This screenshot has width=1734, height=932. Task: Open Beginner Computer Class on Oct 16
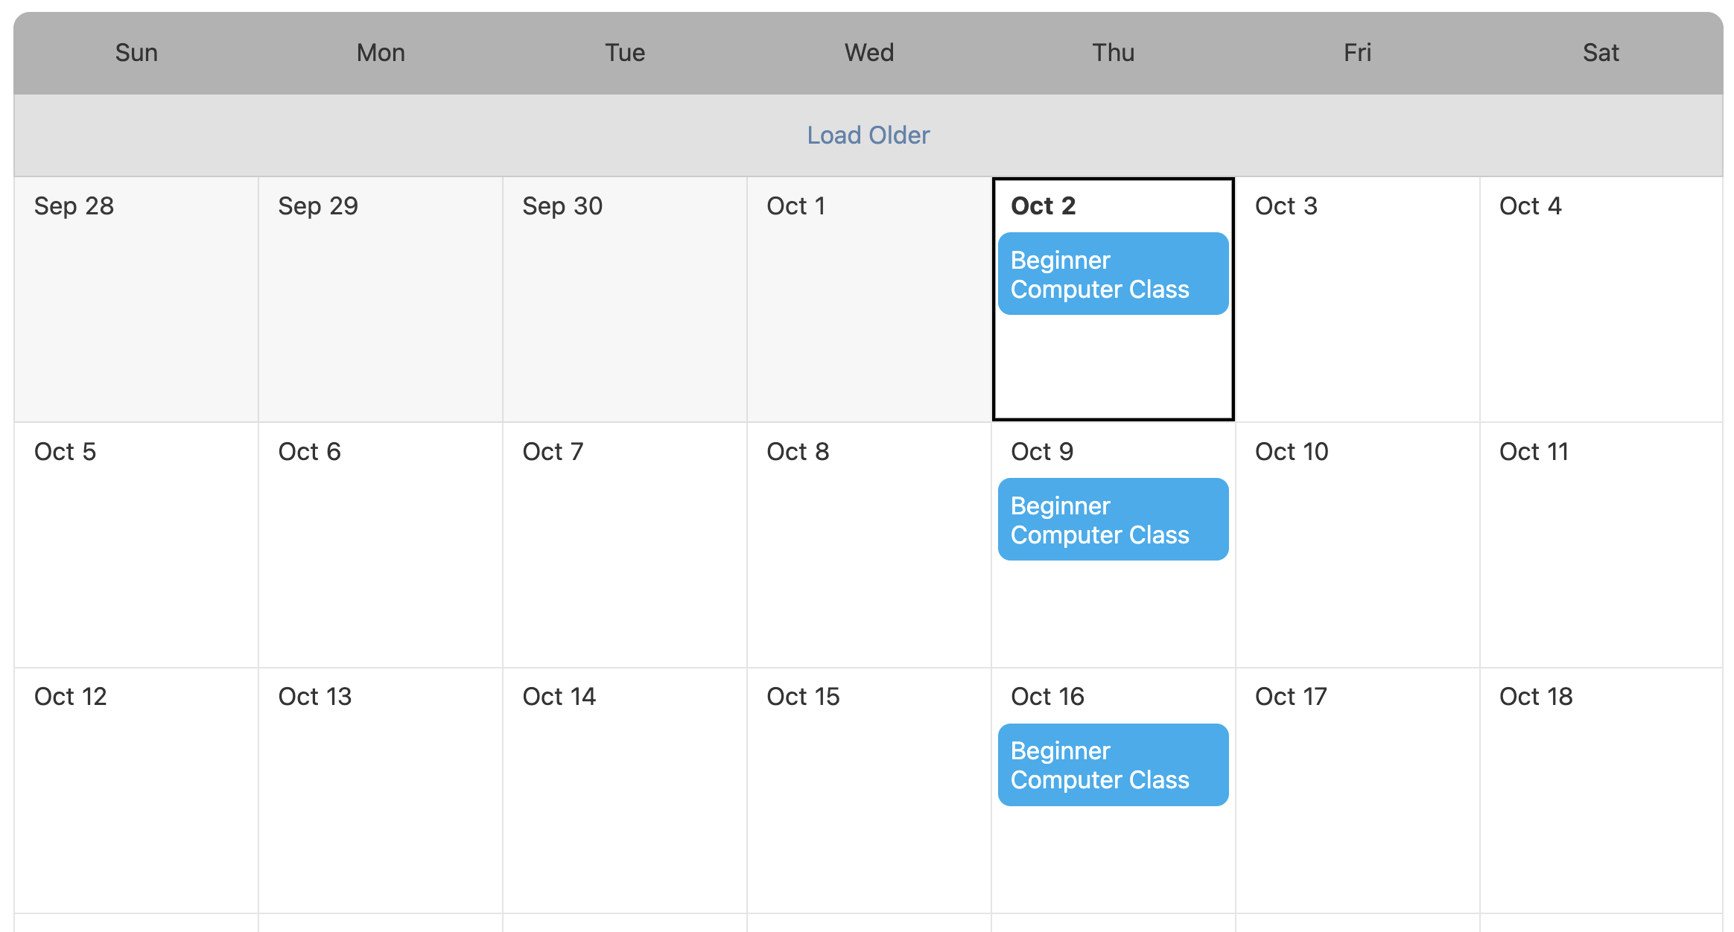click(1113, 765)
